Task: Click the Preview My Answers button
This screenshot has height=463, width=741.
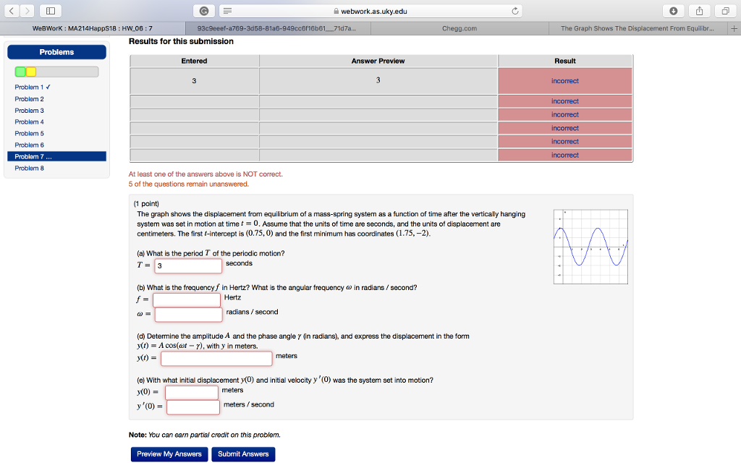Action: (x=168, y=454)
